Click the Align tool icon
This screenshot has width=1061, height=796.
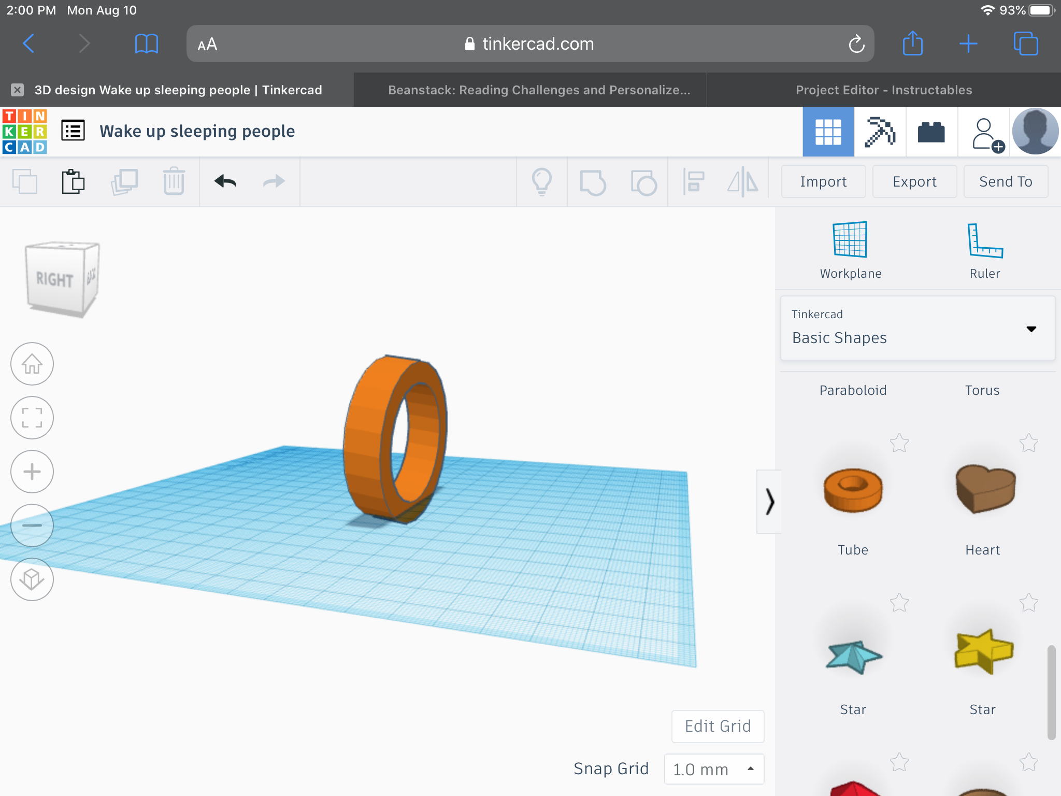click(693, 181)
